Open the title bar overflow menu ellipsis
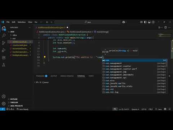173x130 pixels. click(41, 22)
